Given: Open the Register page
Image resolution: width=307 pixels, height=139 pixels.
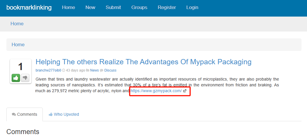Looking at the screenshot, I should point(167,8).
